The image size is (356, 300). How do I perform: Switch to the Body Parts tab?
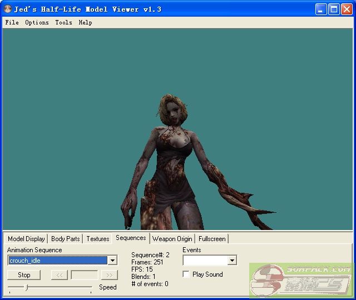[x=65, y=239]
